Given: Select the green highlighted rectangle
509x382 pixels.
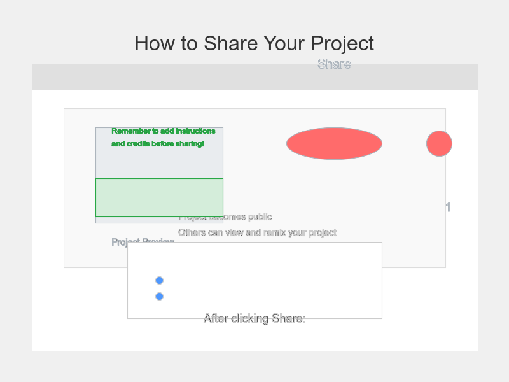Looking at the screenshot, I should pyautogui.click(x=159, y=197).
